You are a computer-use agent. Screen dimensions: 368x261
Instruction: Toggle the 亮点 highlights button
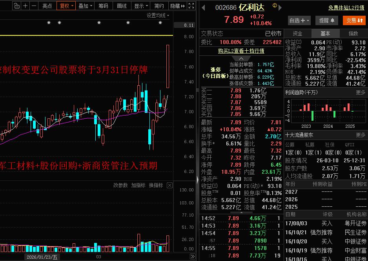47,6
